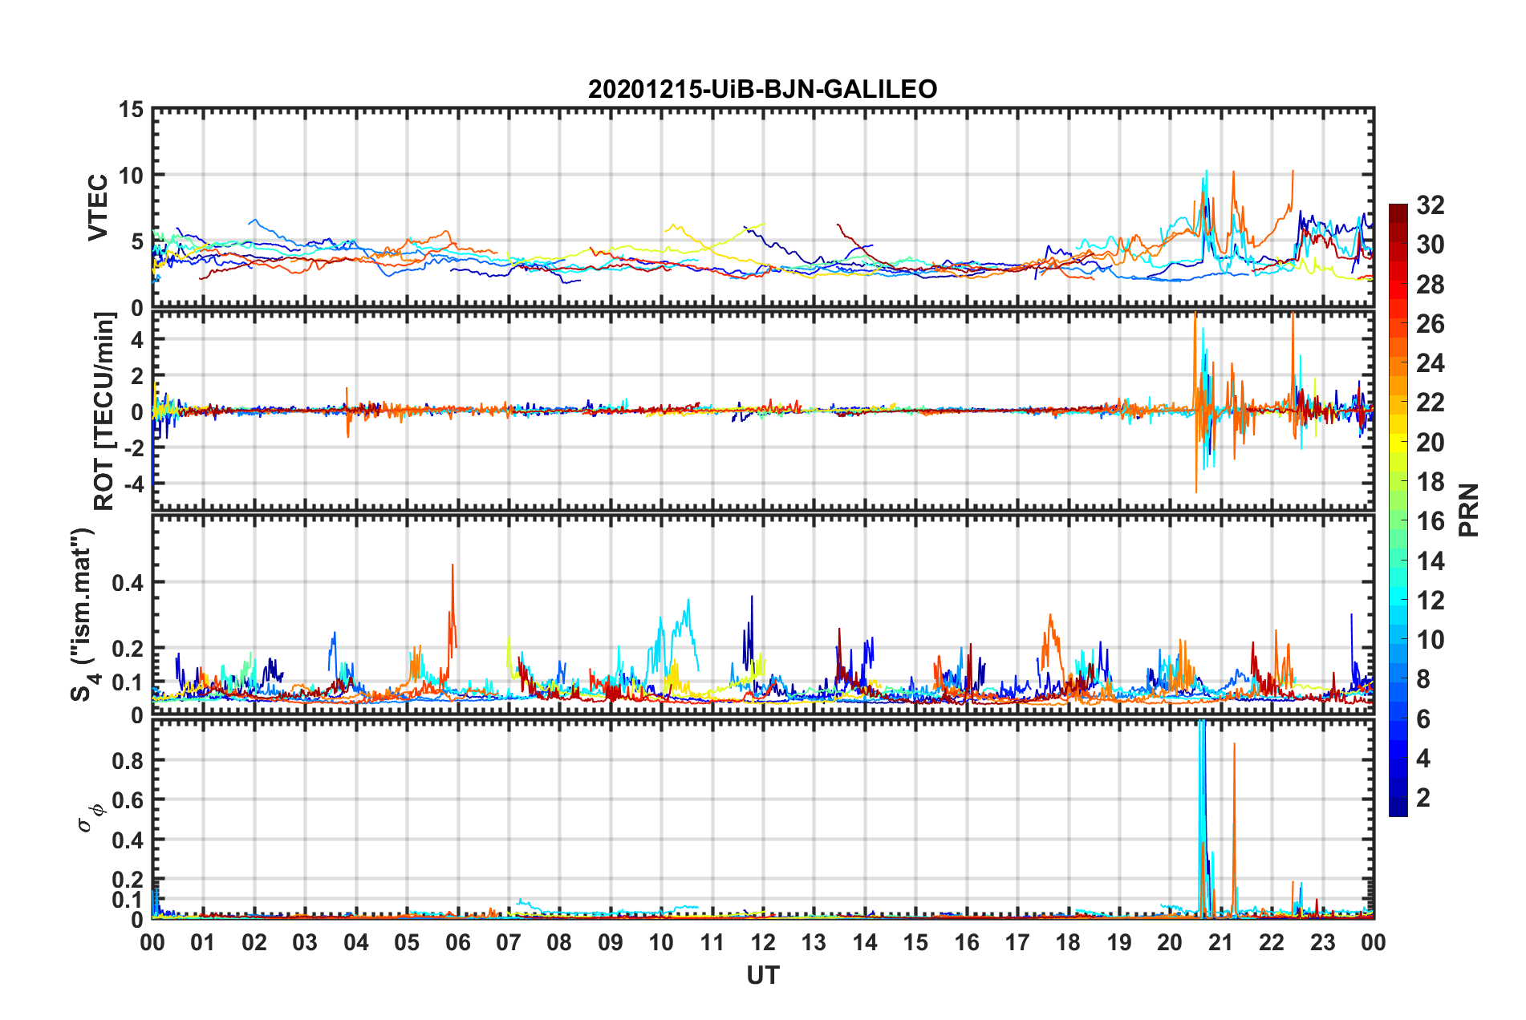Click x-axis tick label 21

(x=1220, y=942)
